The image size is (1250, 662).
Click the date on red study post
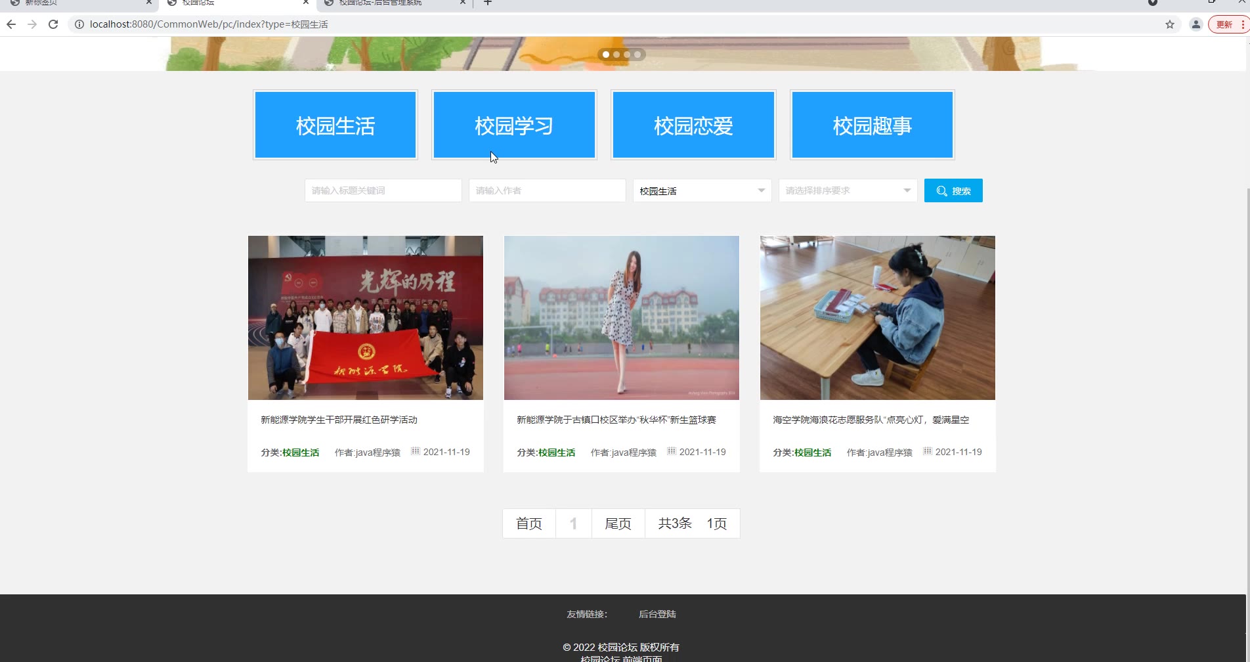(x=446, y=452)
